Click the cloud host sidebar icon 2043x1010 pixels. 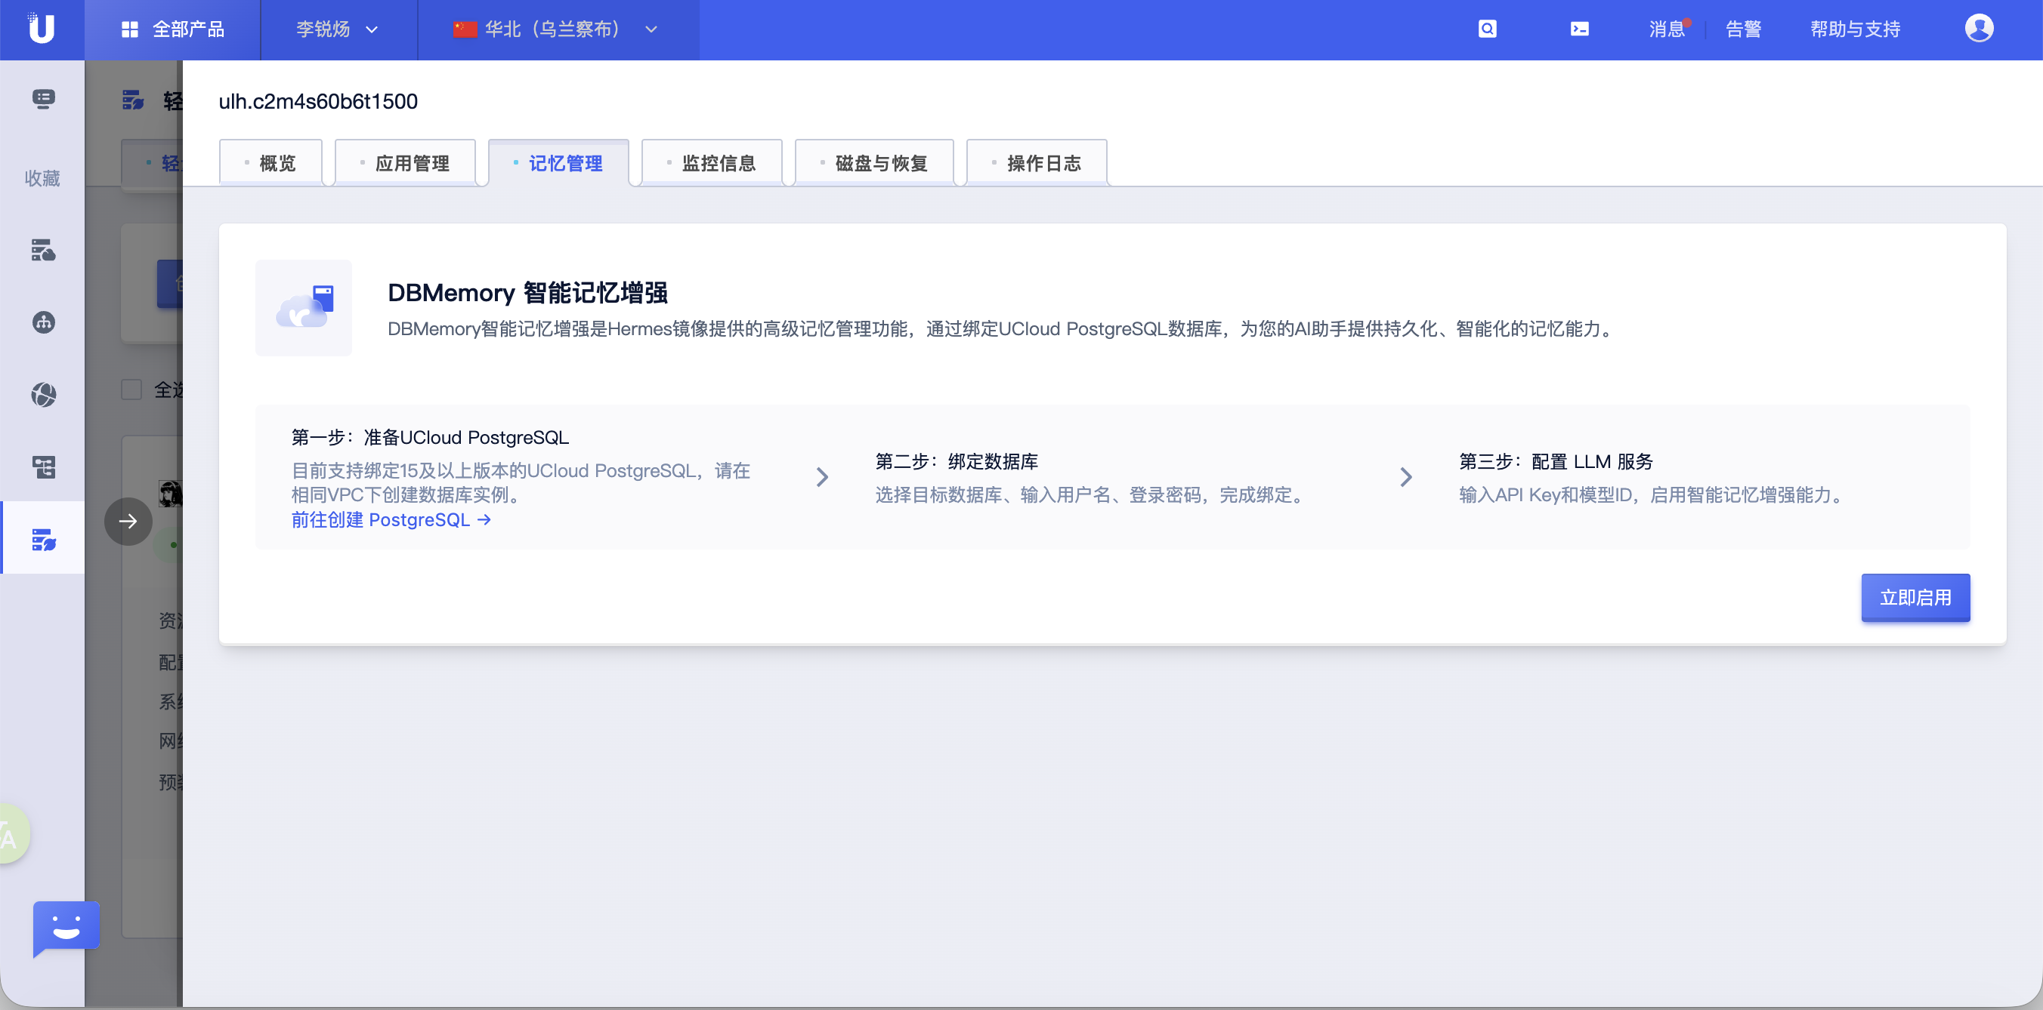(43, 251)
